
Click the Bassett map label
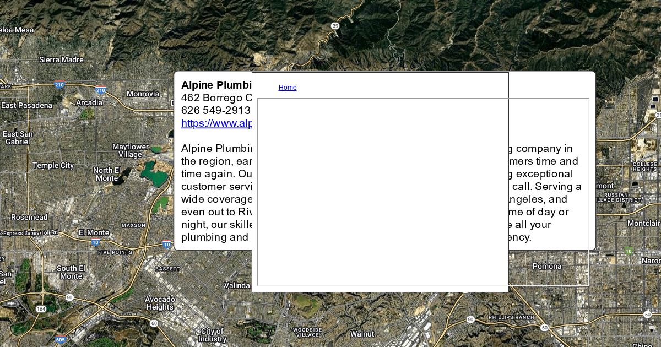click(167, 269)
